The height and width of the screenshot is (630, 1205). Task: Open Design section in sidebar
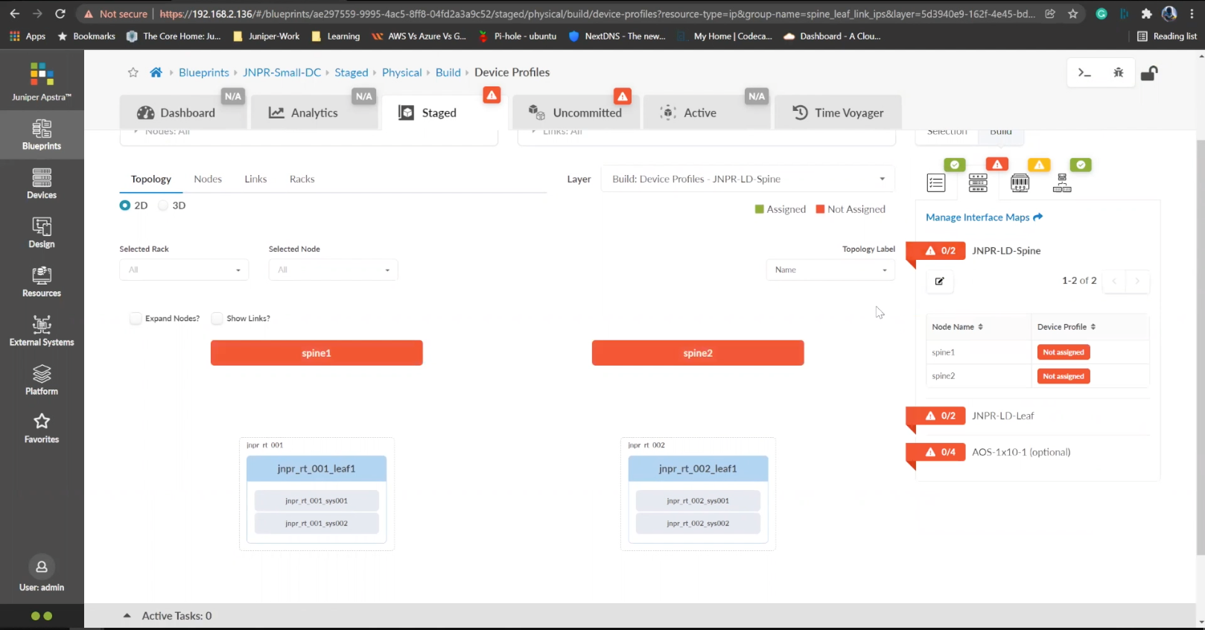pyautogui.click(x=42, y=233)
